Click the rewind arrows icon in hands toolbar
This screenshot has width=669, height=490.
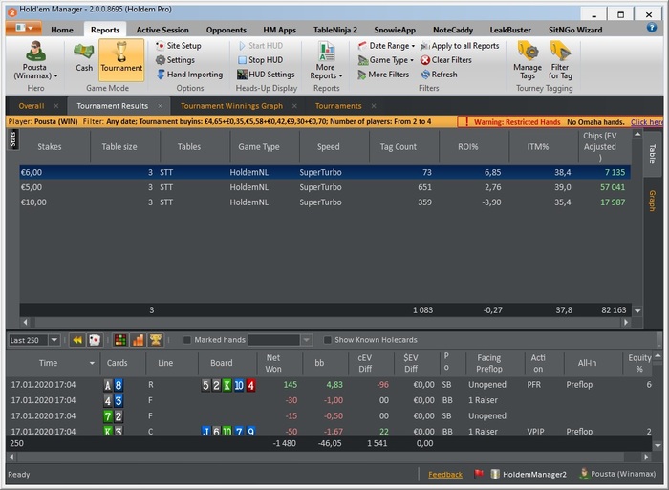pyautogui.click(x=77, y=340)
